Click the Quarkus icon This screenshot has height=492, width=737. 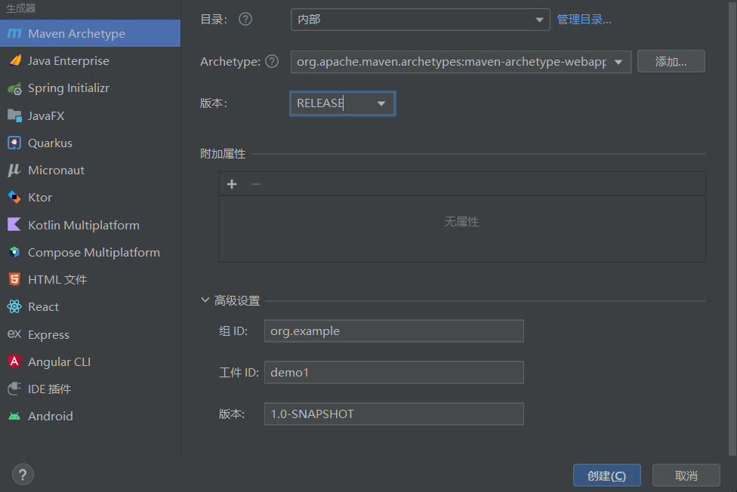[x=14, y=143]
